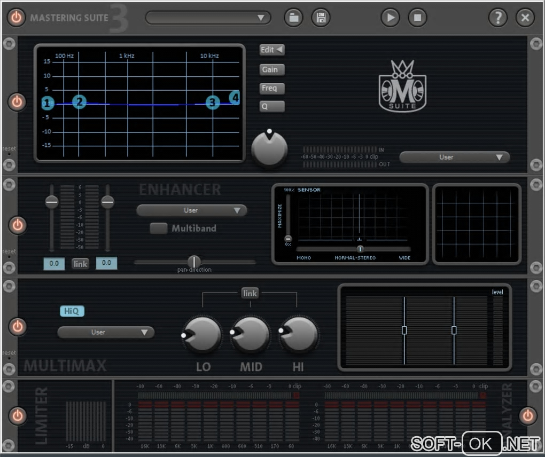Image resolution: width=545 pixels, height=457 pixels.
Task: Click the HI band knob
Action: pos(299,334)
